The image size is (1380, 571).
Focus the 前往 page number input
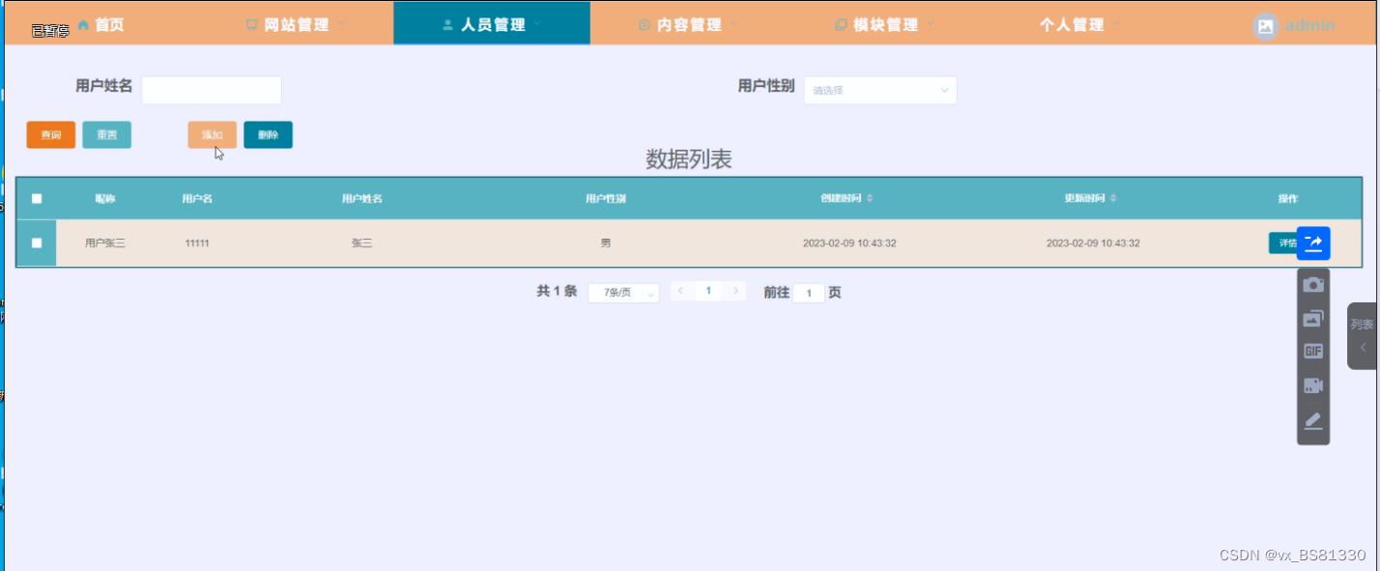click(x=809, y=293)
